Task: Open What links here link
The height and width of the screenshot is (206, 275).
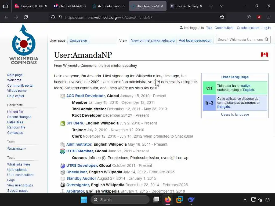Action: [x=19, y=164]
